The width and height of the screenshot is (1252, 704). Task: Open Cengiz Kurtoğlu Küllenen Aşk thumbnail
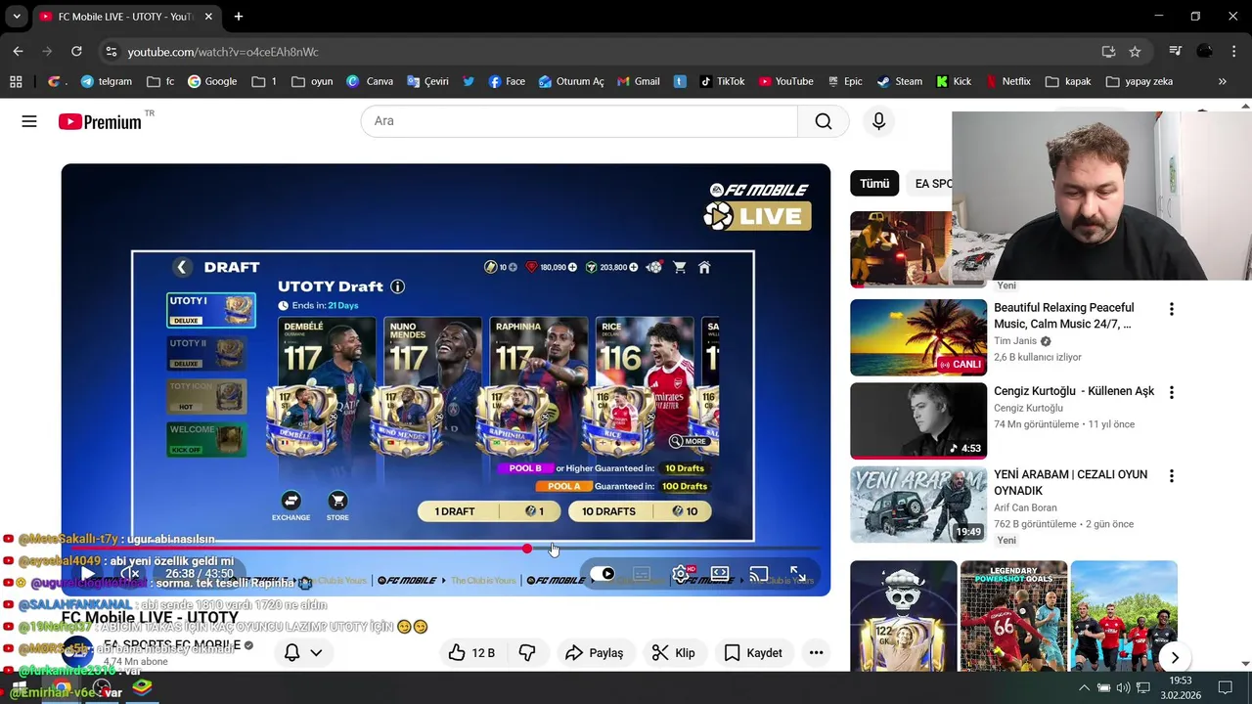918,420
